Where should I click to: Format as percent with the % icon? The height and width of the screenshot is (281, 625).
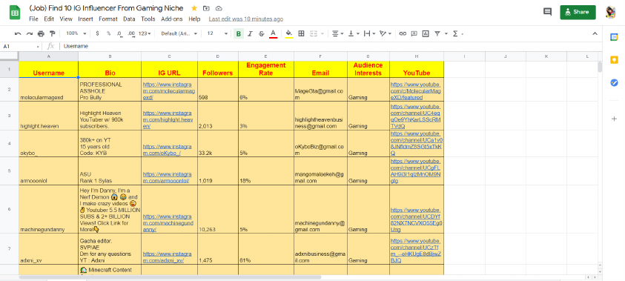click(108, 34)
